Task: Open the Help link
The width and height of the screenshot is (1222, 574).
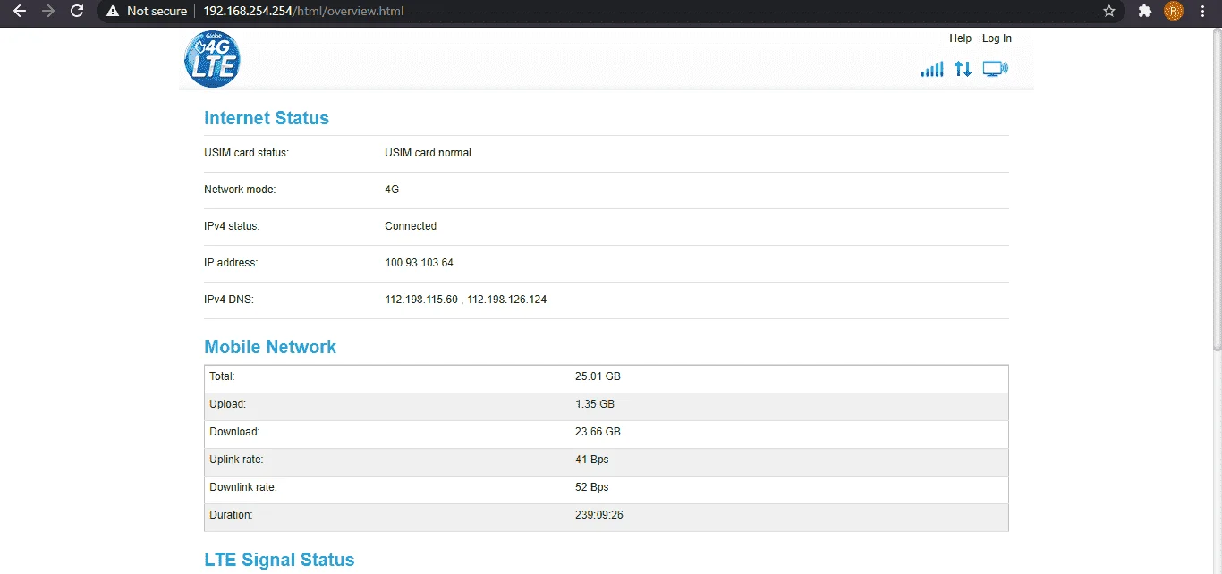Action: pyautogui.click(x=961, y=38)
